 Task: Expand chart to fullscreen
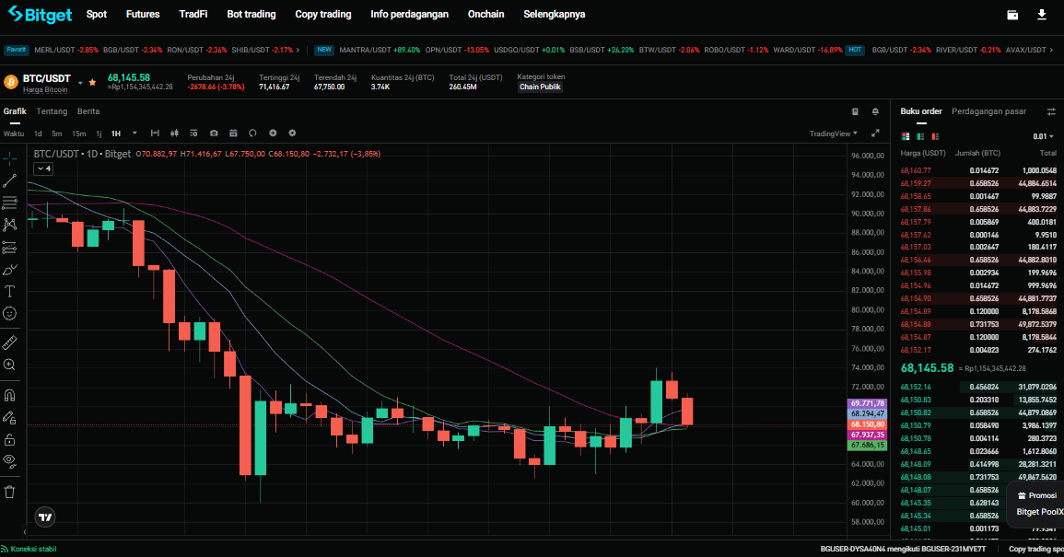coord(876,133)
